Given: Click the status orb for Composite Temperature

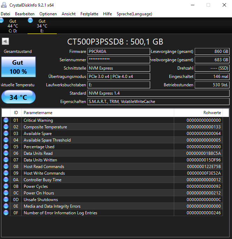Looking at the screenshot, I should (x=6, y=127).
